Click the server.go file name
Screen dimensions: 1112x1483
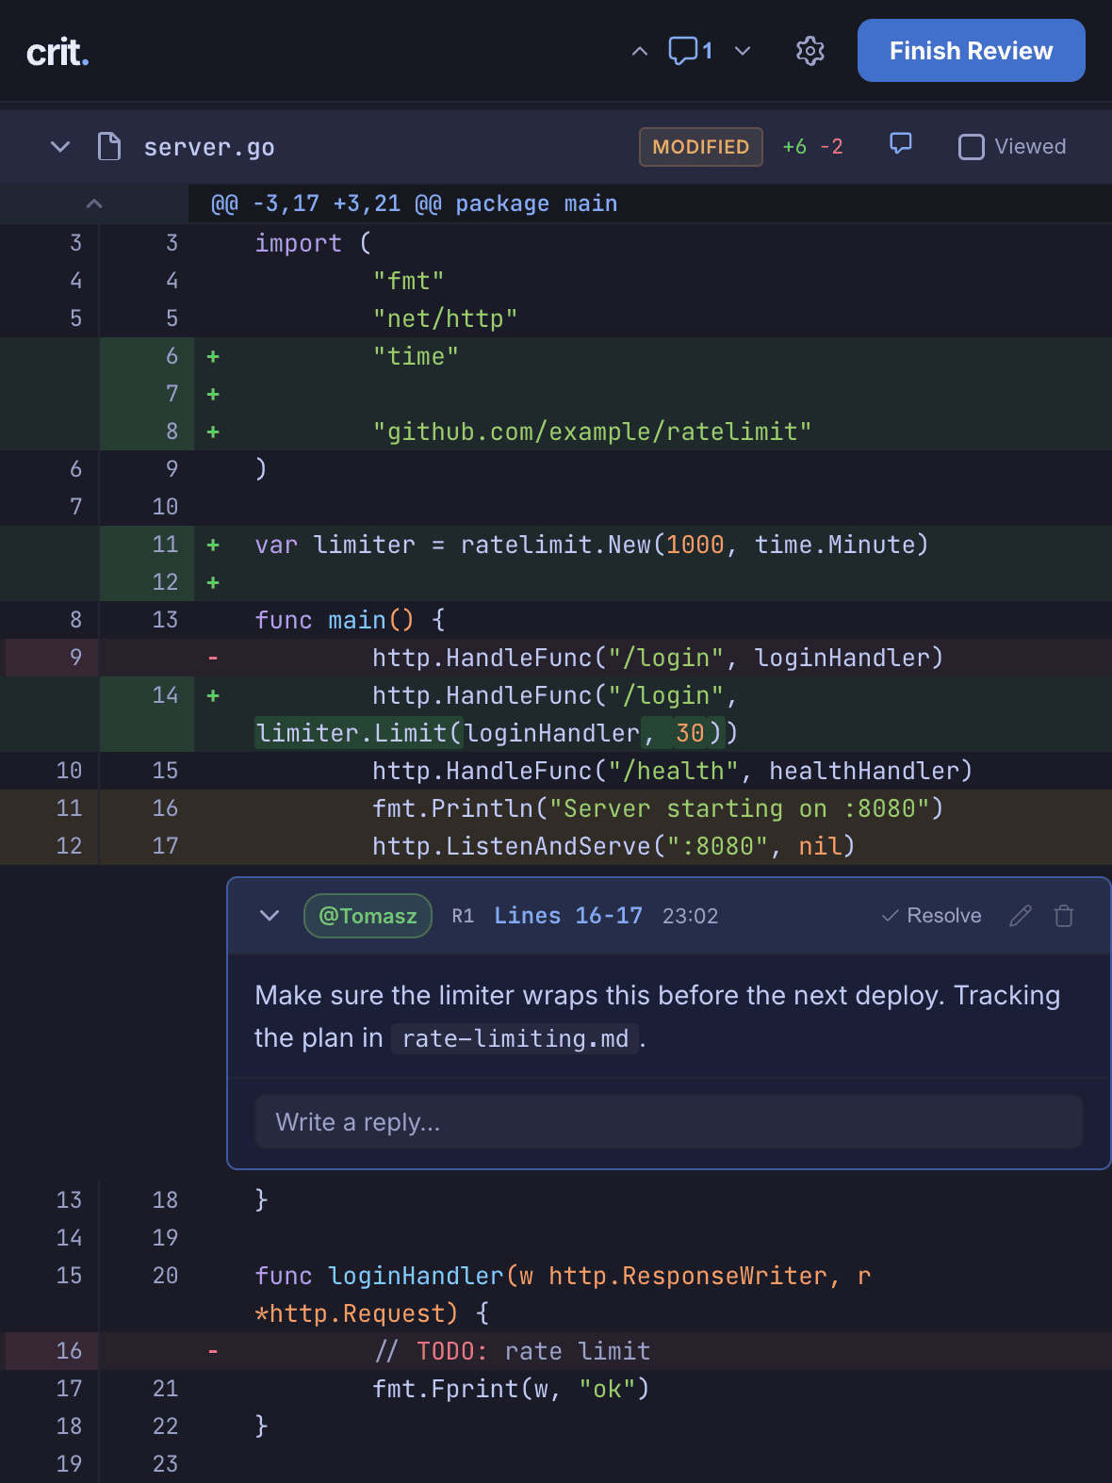[x=209, y=147]
